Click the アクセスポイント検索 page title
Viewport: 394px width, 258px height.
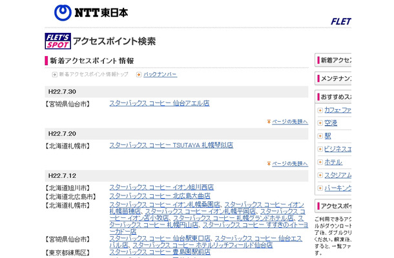[x=114, y=41]
